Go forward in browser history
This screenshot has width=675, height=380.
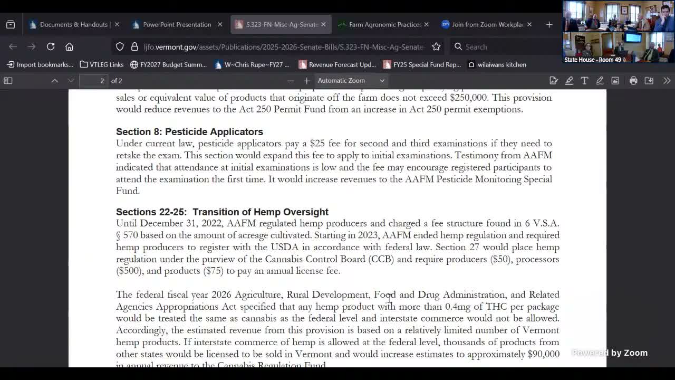[32, 46]
